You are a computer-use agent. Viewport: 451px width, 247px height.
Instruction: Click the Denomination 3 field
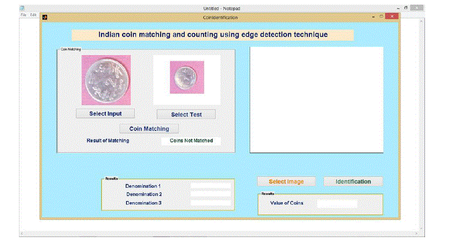pyautogui.click(x=210, y=203)
